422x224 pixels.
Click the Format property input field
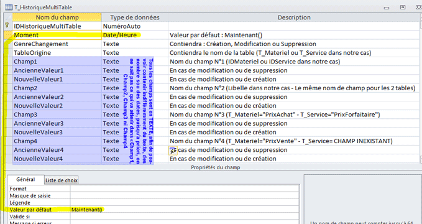185,189
